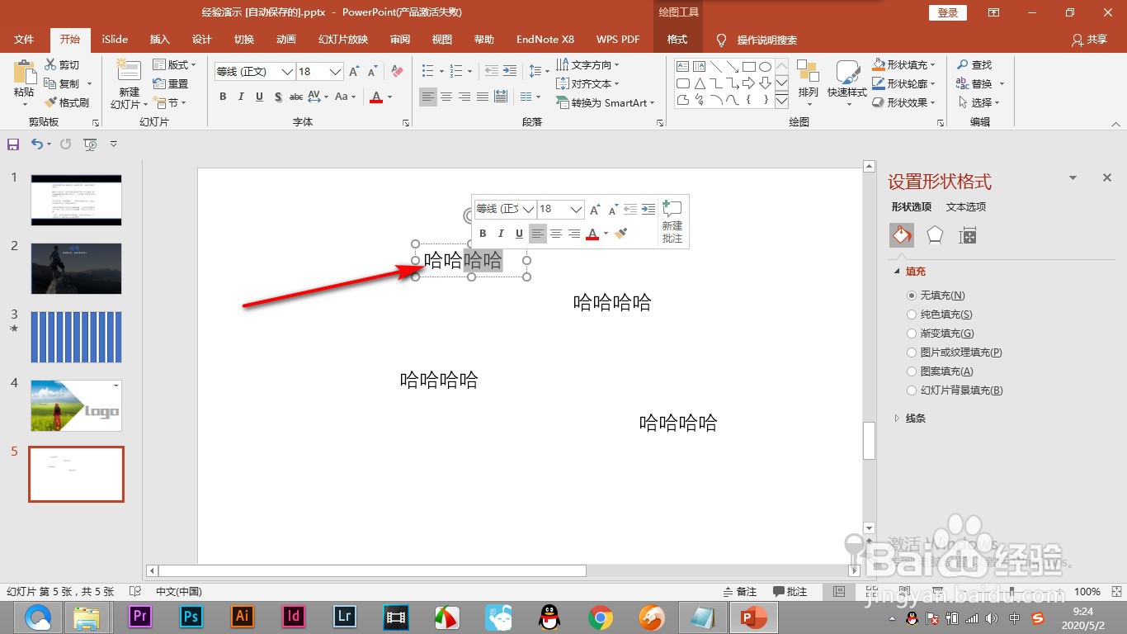1127x634 pixels.
Task: Select the 无填充(N) radio option
Action: click(912, 295)
